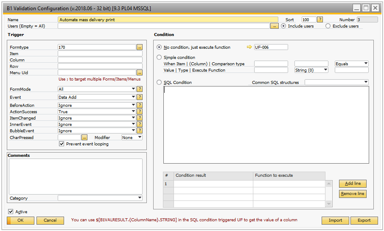Click the Row input field

tap(100, 66)
